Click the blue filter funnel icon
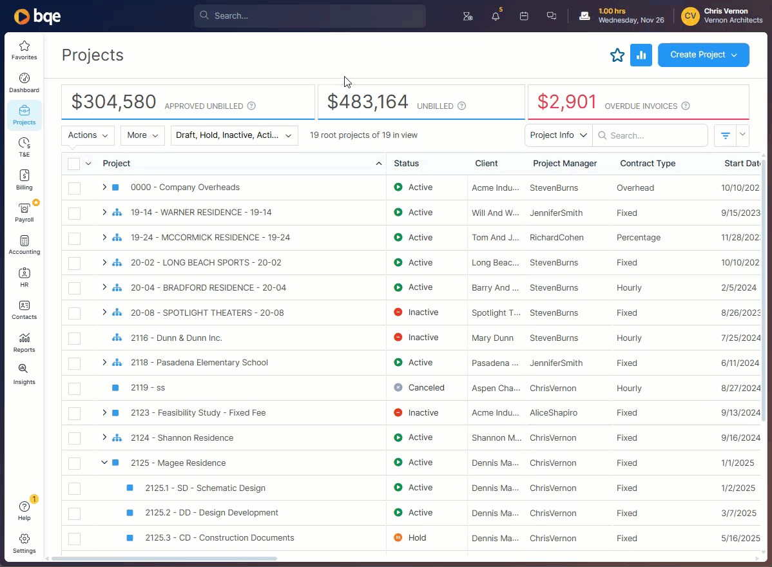Screen dimensions: 772x567 point(726,135)
